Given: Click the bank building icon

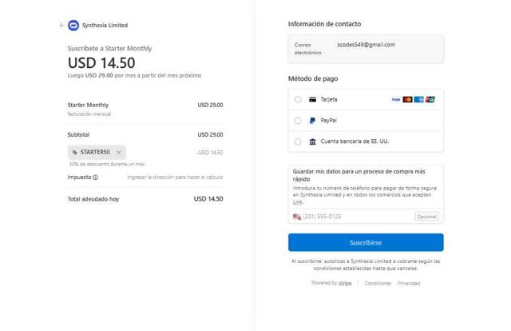Looking at the screenshot, I should (x=312, y=142).
